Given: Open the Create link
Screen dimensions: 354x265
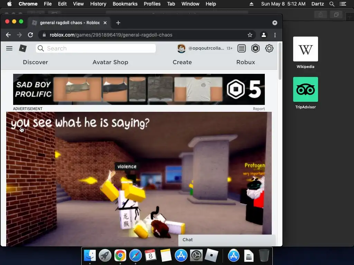Looking at the screenshot, I should click(x=182, y=62).
